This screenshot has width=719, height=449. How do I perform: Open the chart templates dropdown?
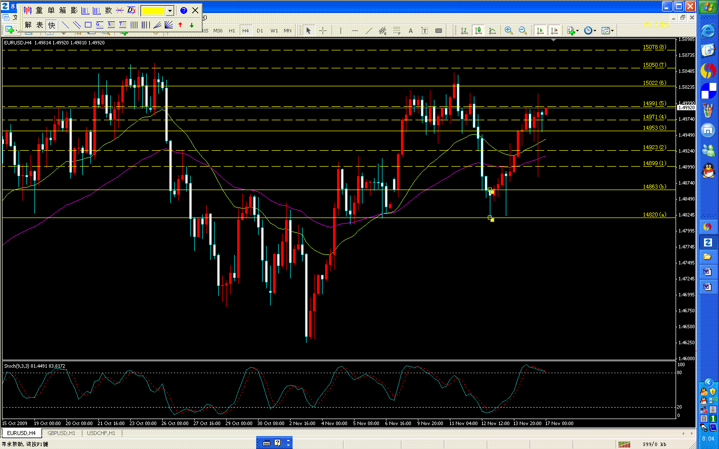pyautogui.click(x=608, y=31)
